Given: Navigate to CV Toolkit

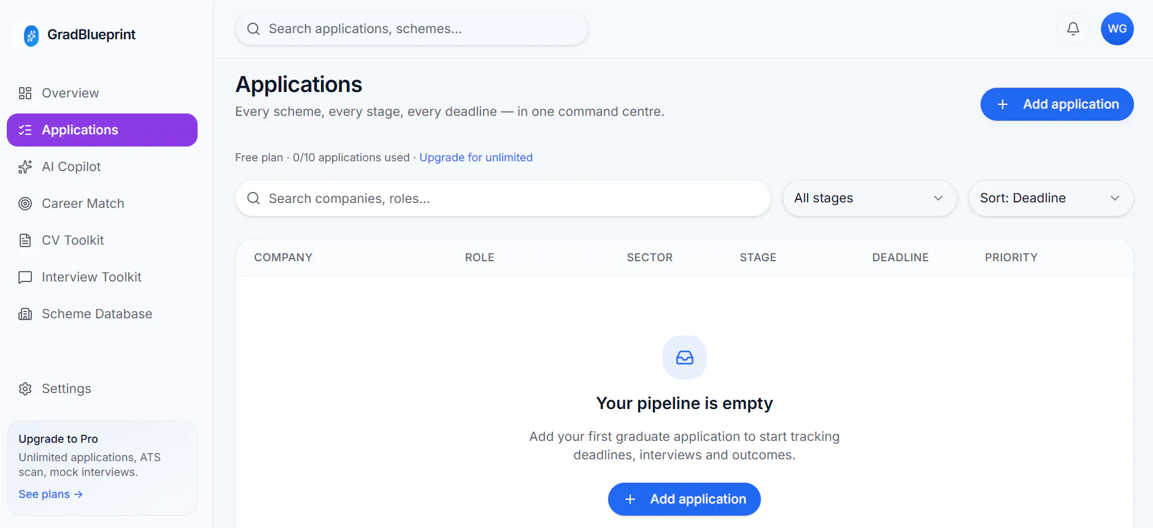Looking at the screenshot, I should click(x=102, y=240).
